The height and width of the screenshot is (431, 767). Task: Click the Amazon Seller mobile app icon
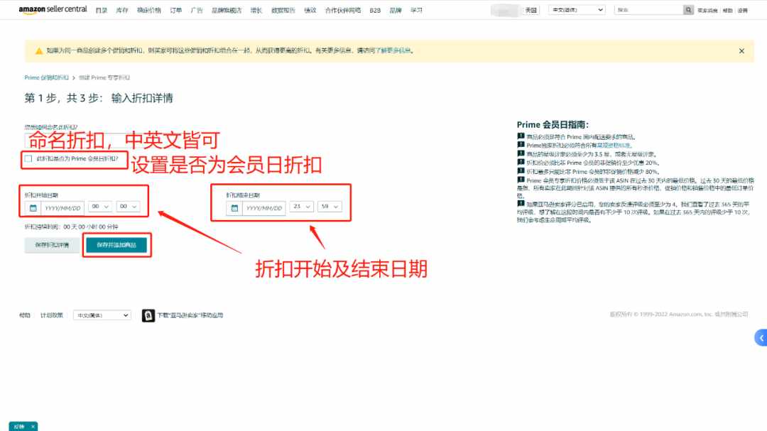point(148,315)
